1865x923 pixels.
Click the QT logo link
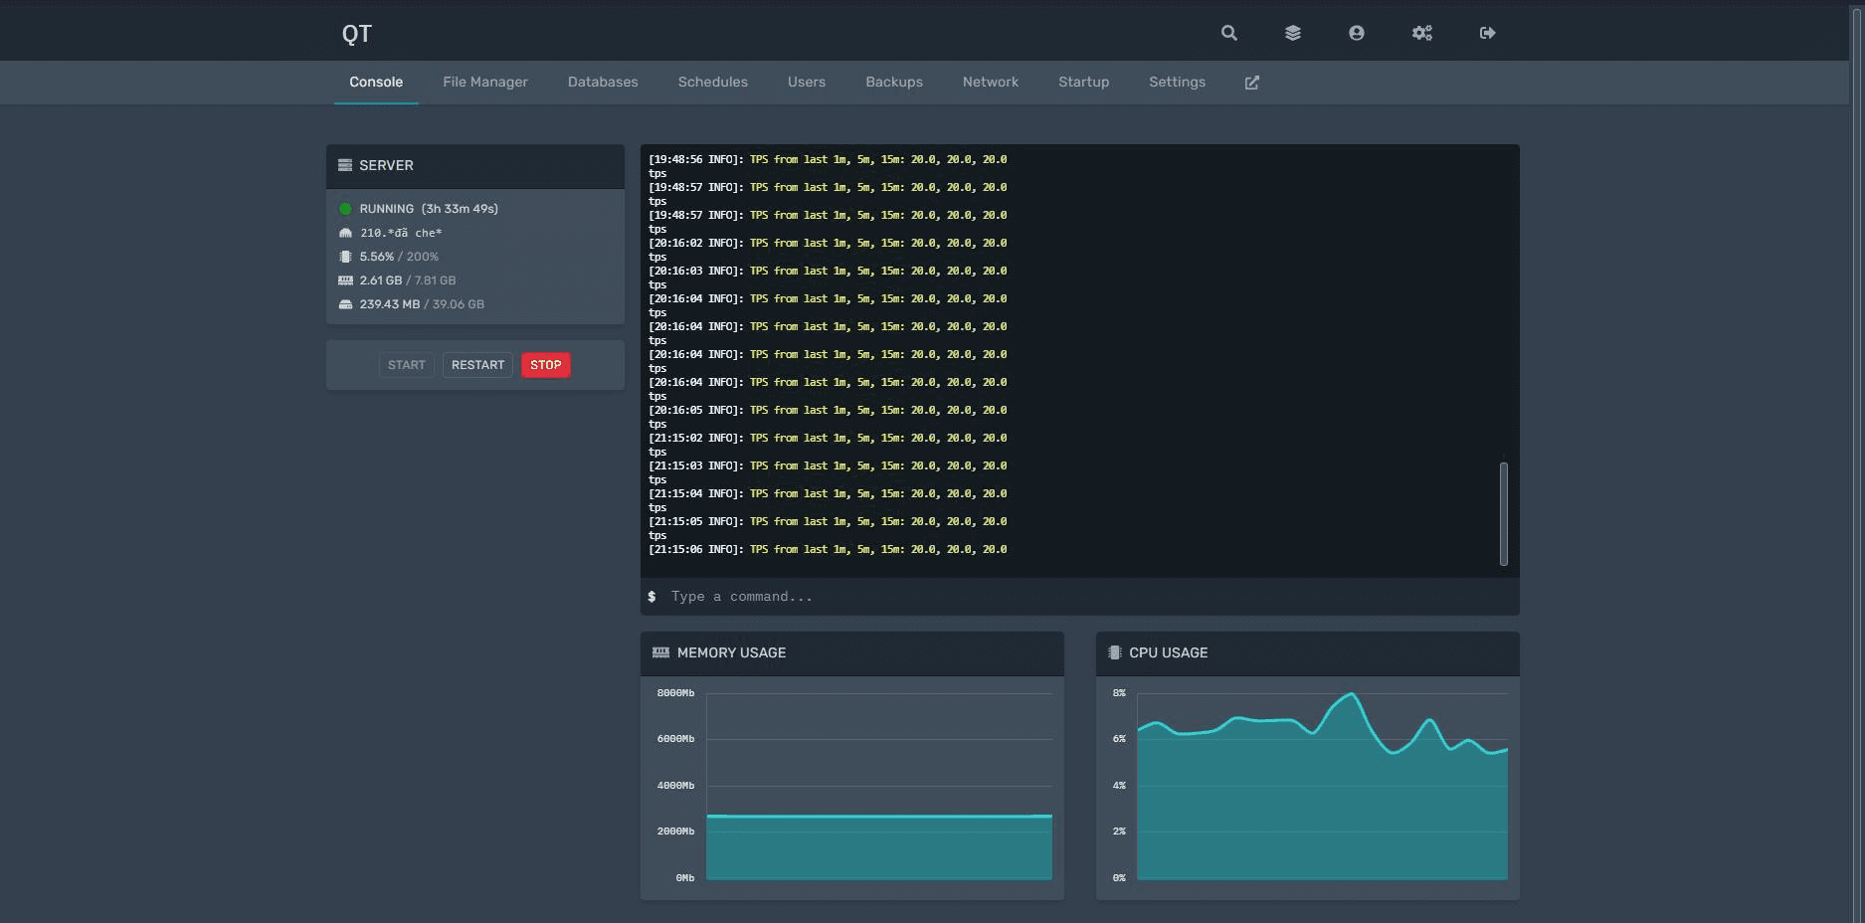point(357,34)
